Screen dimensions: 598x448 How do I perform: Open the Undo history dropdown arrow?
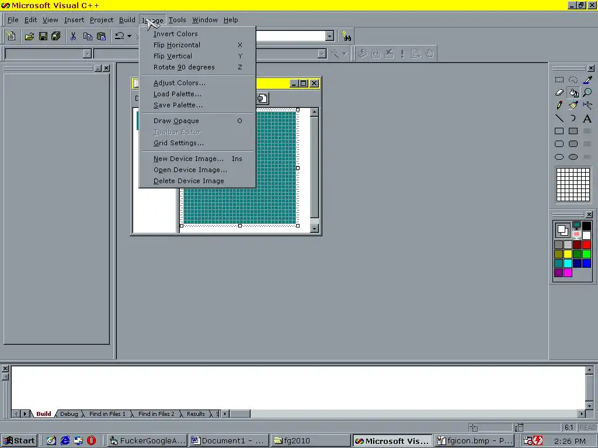(x=129, y=36)
